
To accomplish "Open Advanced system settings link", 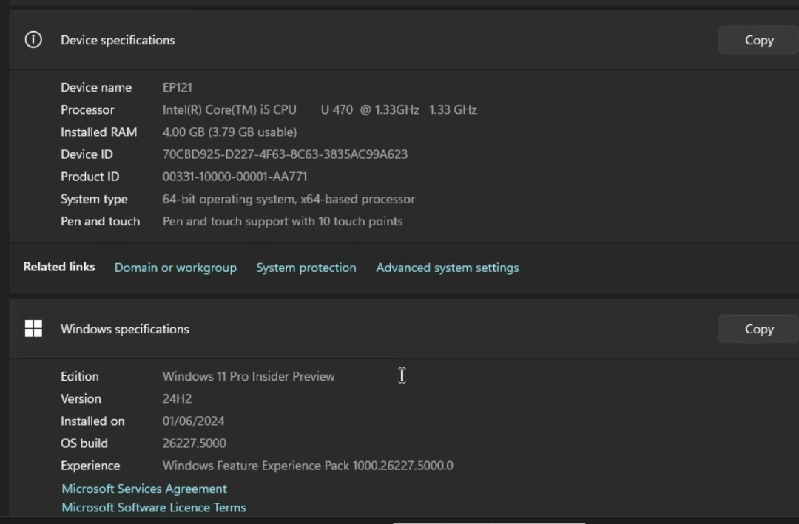I will point(448,268).
